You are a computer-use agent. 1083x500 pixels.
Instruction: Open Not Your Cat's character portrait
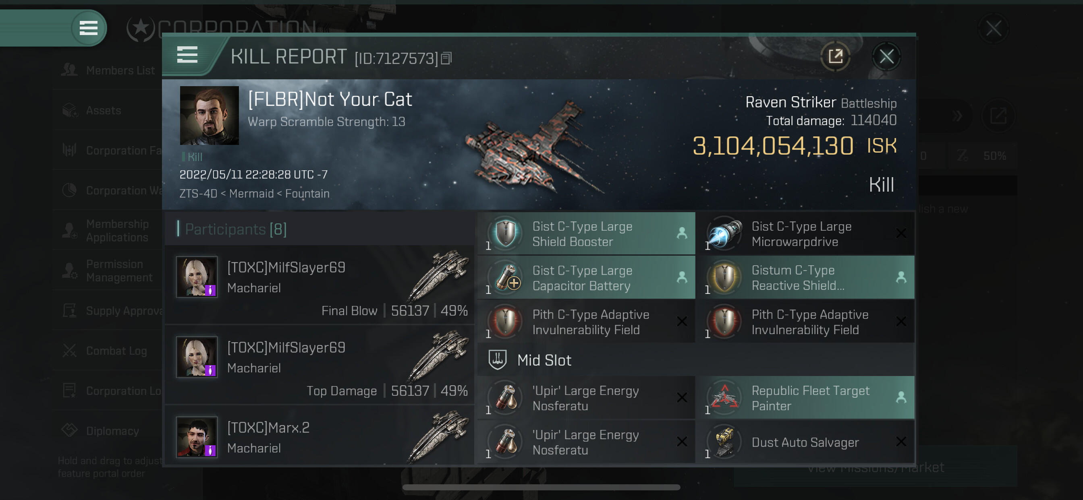(x=209, y=116)
